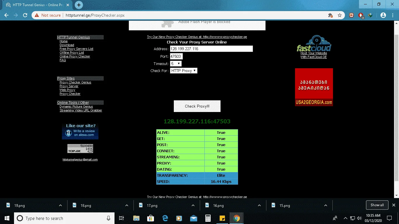Open options arrow for 15.png download
Screen dimensions: 399x224
point(326,205)
